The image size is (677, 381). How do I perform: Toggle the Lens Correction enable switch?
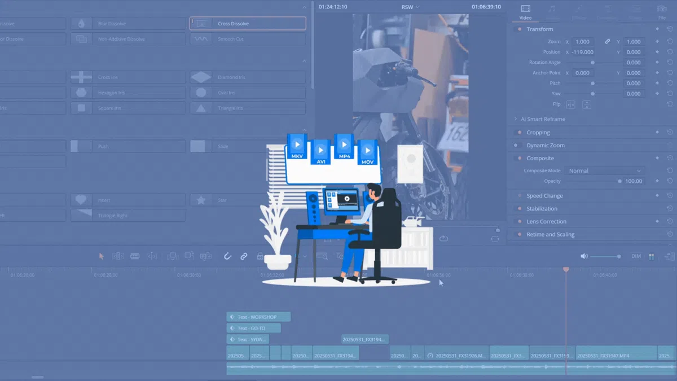click(x=518, y=222)
